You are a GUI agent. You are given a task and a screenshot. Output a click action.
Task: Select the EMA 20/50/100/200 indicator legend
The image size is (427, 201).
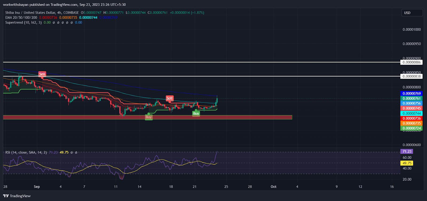tap(21, 18)
